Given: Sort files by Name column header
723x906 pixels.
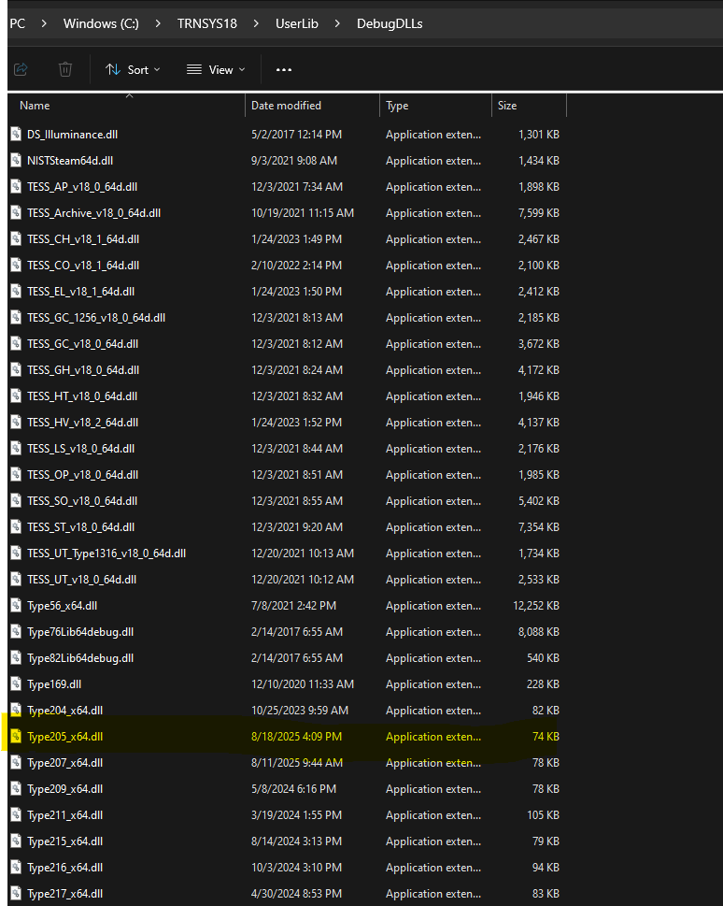Looking at the screenshot, I should (35, 106).
